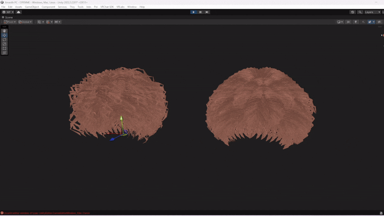
Task: Open the VRChat SDK menu
Action: (x=107, y=7)
